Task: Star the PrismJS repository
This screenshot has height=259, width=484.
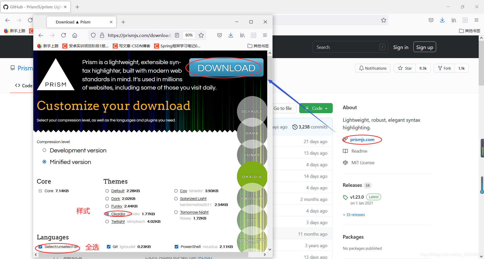Action: click(405, 68)
